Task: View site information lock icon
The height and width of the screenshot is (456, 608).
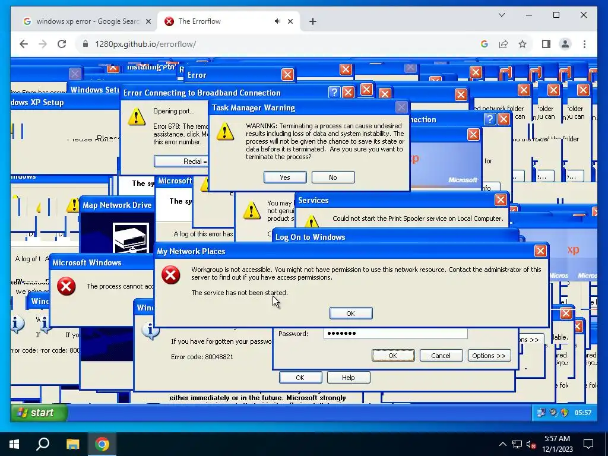Action: (85, 44)
